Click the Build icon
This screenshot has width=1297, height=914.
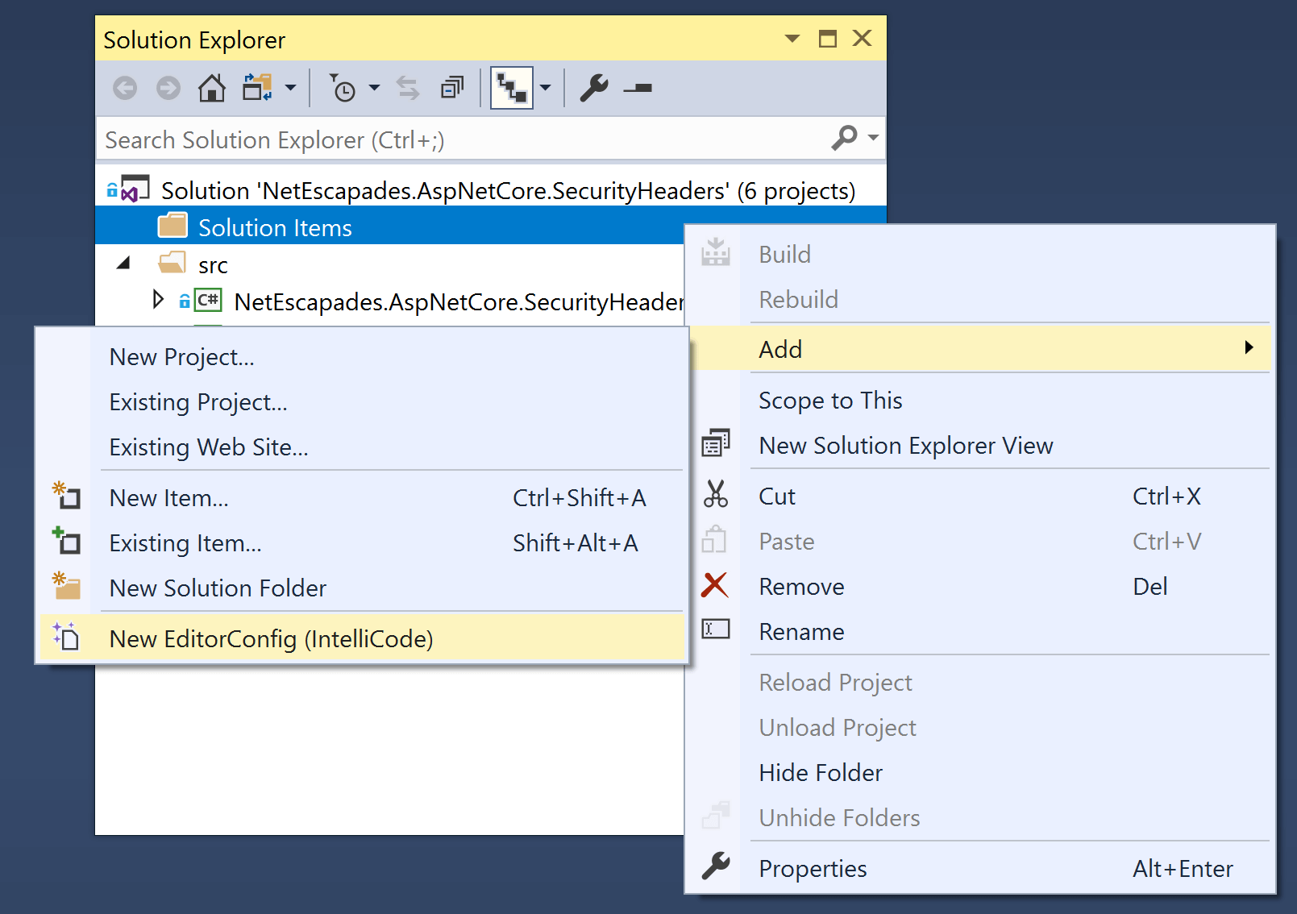[x=716, y=252]
